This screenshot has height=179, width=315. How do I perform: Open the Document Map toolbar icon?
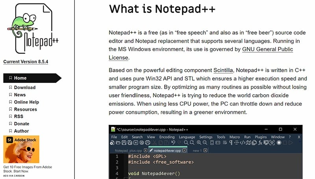248,142
